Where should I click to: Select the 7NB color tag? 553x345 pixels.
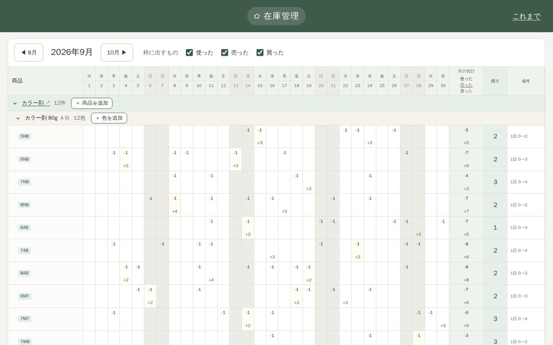24,182
